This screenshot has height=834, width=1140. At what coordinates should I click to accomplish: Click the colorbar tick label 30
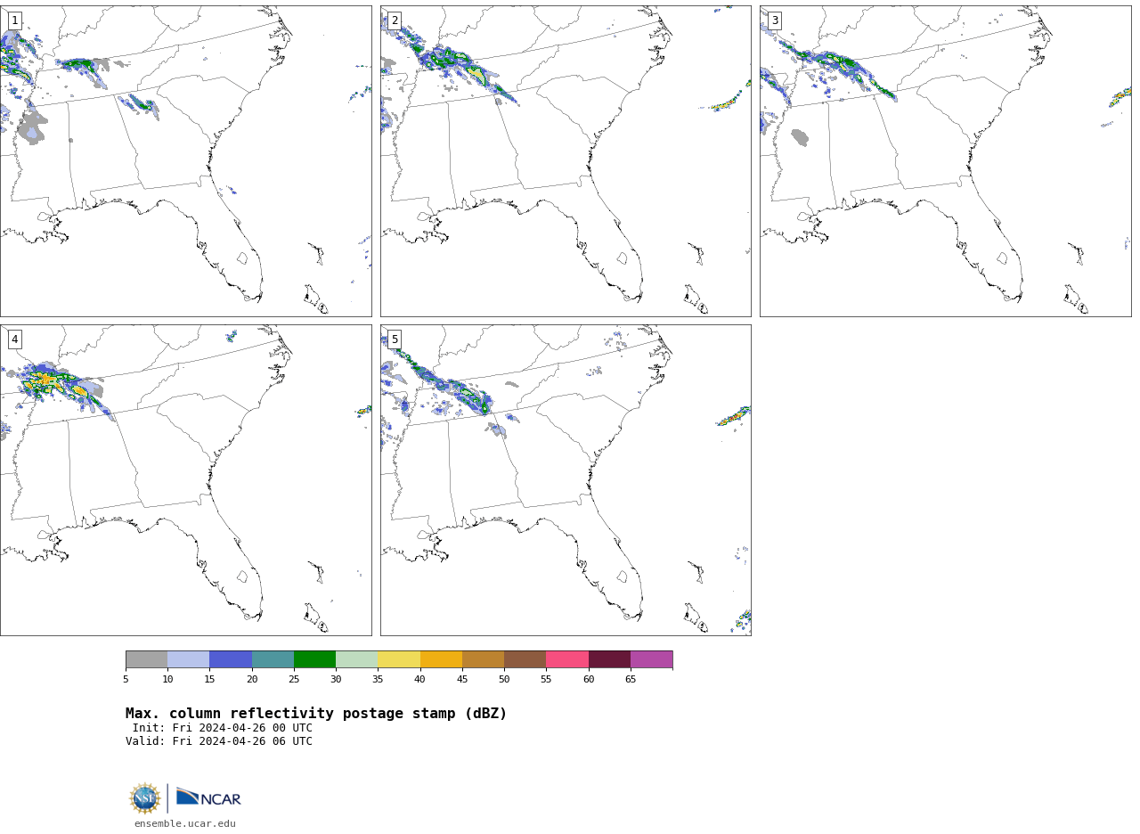pyautogui.click(x=336, y=680)
